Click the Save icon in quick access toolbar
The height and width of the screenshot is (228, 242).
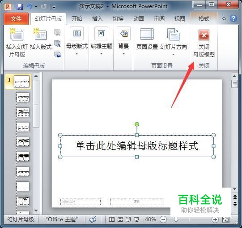[x=20, y=6]
